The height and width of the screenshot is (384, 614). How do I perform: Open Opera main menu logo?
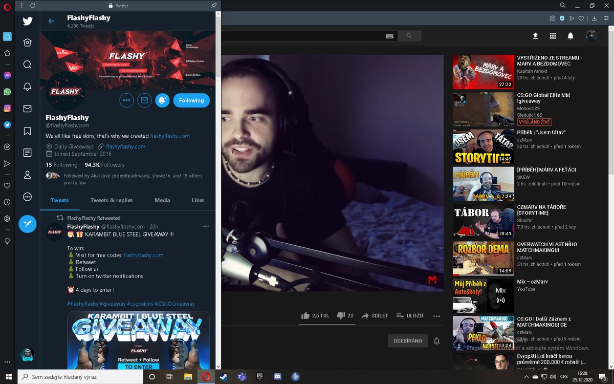[x=7, y=7]
